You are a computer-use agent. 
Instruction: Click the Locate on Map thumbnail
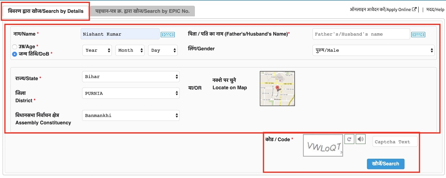[277, 88]
